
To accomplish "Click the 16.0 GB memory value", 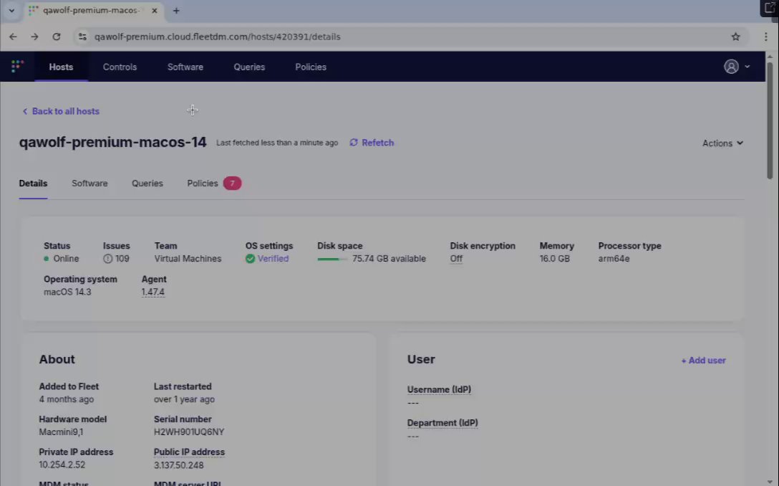I will tap(554, 259).
